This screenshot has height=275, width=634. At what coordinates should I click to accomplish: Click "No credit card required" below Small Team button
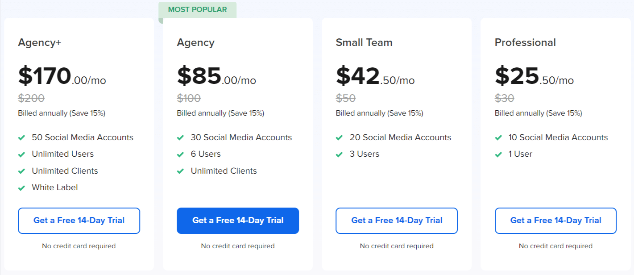pos(396,246)
